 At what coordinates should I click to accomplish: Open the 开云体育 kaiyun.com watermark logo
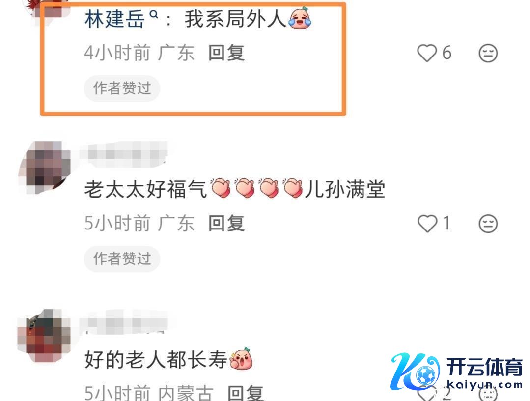(x=457, y=371)
